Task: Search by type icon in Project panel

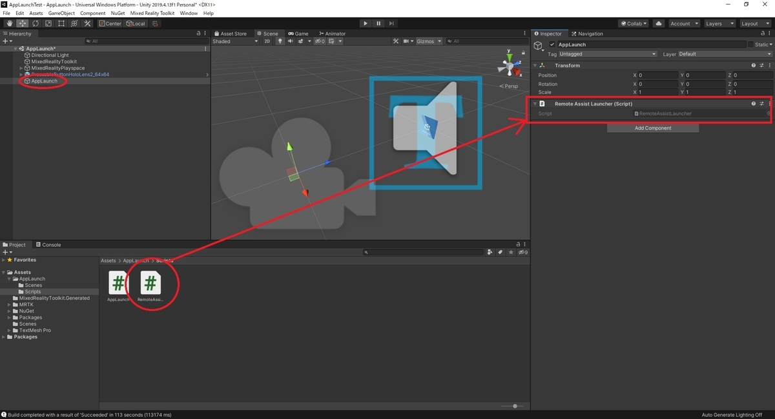Action: point(490,252)
